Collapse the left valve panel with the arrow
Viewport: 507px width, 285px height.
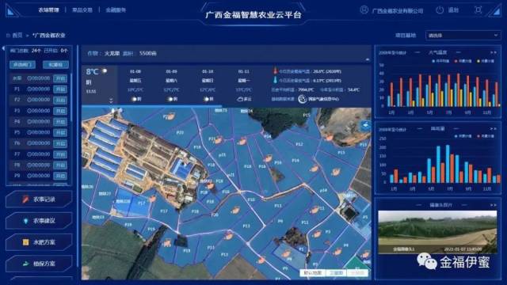coord(3,48)
